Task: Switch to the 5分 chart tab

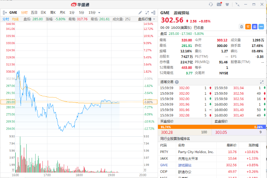Action: click(x=82, y=12)
